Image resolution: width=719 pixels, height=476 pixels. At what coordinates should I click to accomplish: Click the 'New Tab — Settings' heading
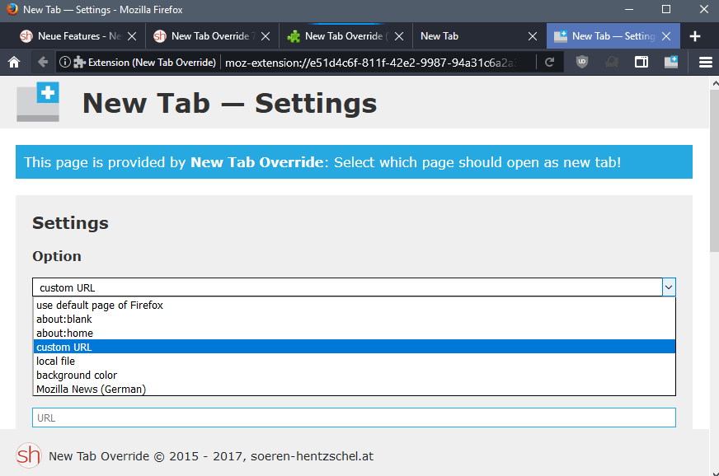coord(229,103)
